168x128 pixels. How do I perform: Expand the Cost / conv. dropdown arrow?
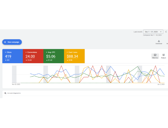click(67, 52)
